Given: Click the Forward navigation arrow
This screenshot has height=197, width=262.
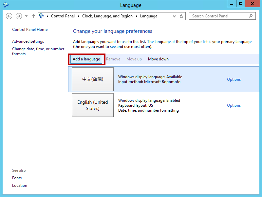Looking at the screenshot, I should tap(19, 16).
